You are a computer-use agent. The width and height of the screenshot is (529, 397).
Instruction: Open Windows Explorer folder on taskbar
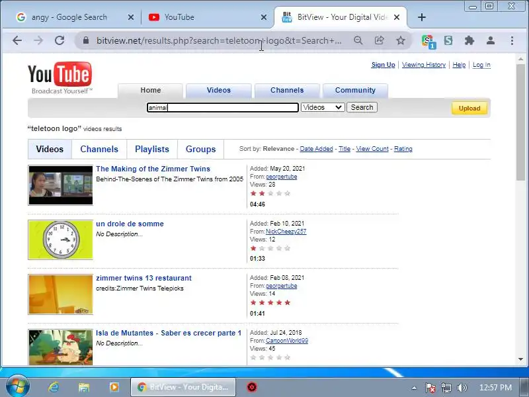click(84, 387)
